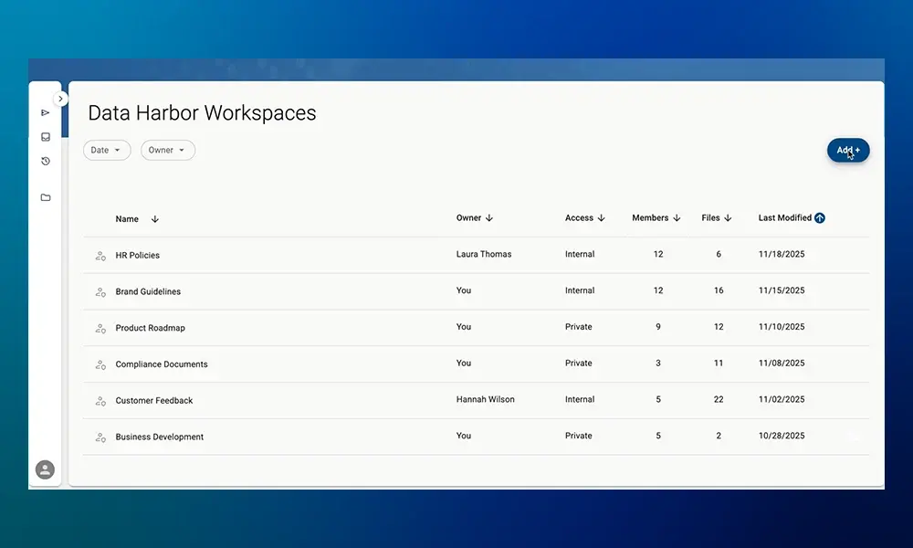The width and height of the screenshot is (913, 548).
Task: Click Private access in Business Development row
Action: [x=578, y=436]
